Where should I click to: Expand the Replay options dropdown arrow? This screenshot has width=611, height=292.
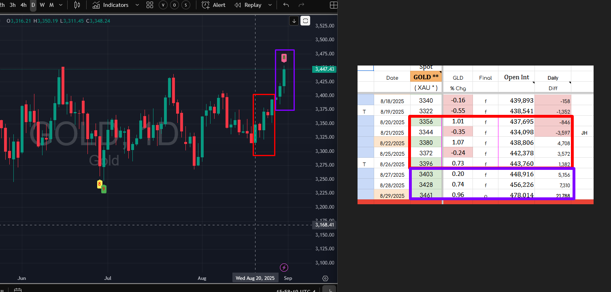coord(269,5)
